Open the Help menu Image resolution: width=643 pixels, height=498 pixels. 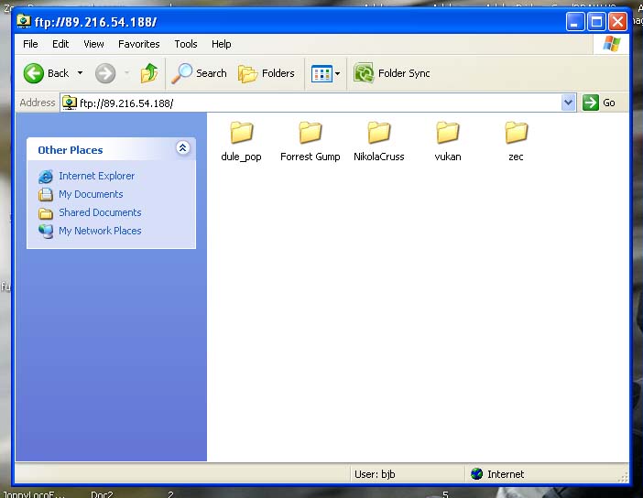coord(222,44)
